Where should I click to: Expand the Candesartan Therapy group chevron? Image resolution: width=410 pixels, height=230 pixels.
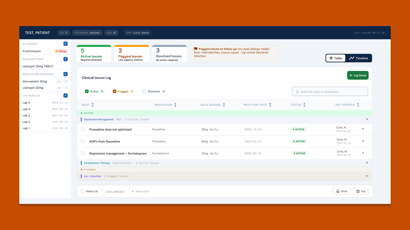pyautogui.click(x=367, y=163)
